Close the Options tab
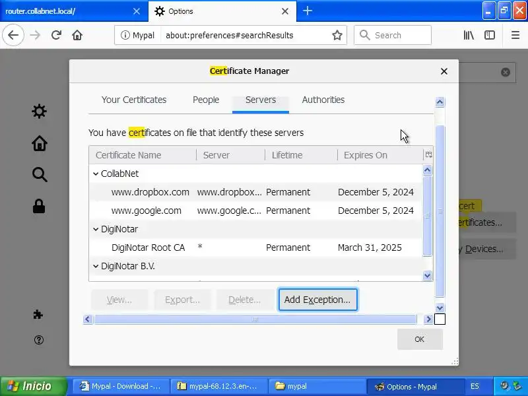The image size is (528, 396). (x=285, y=11)
